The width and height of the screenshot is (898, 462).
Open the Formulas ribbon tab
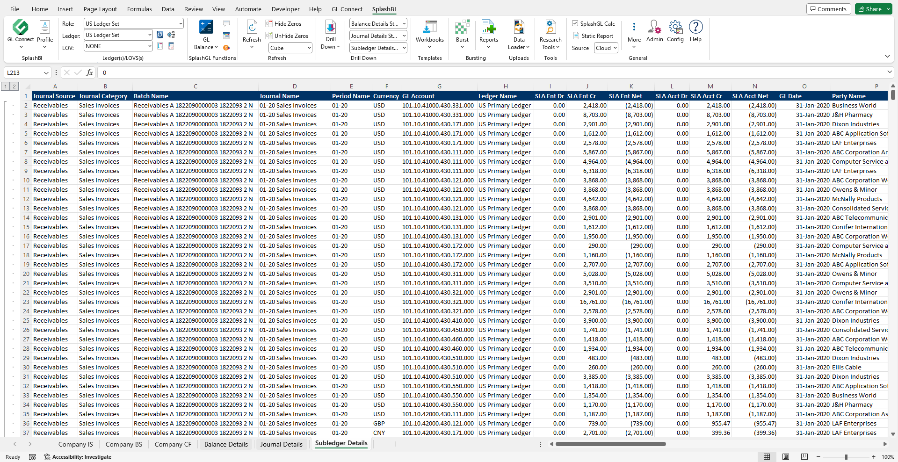pyautogui.click(x=139, y=9)
